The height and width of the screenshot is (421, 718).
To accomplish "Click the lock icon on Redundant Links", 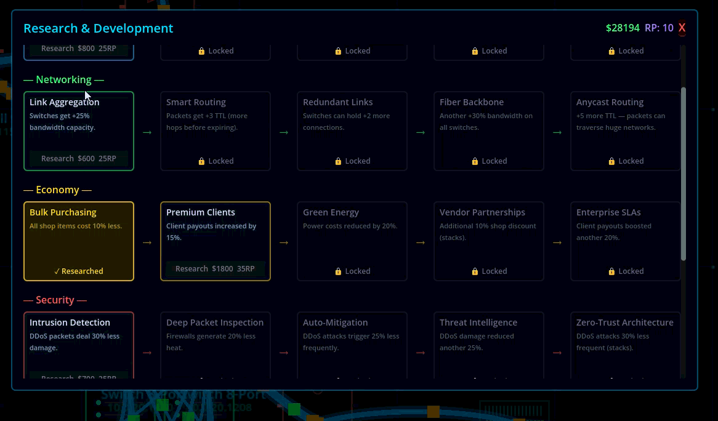I will pyautogui.click(x=338, y=161).
